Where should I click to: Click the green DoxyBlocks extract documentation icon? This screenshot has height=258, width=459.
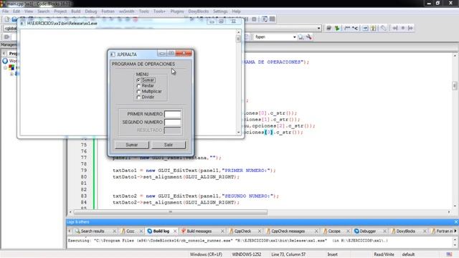(337, 28)
